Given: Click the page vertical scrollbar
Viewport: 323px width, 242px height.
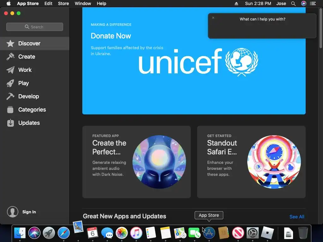Looking at the screenshot, I should pyautogui.click(x=320, y=29).
